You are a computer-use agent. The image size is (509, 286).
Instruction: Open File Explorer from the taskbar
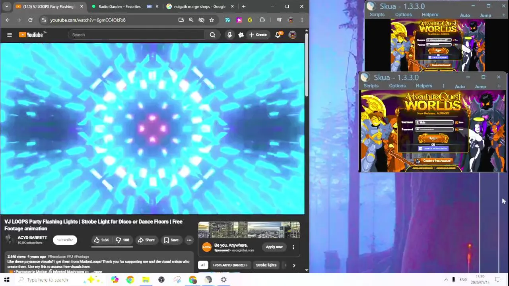pyautogui.click(x=146, y=280)
